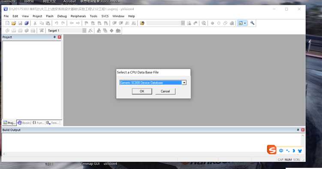The width and height of the screenshot is (322, 169).
Task: Open the Flash menu
Action: 49,16
